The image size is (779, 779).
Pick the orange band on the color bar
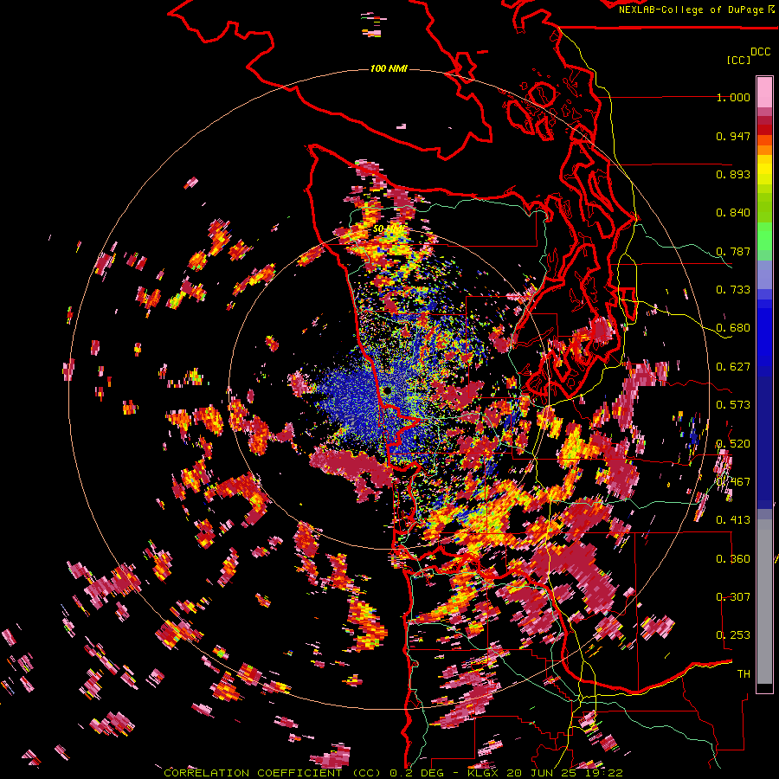[764, 150]
